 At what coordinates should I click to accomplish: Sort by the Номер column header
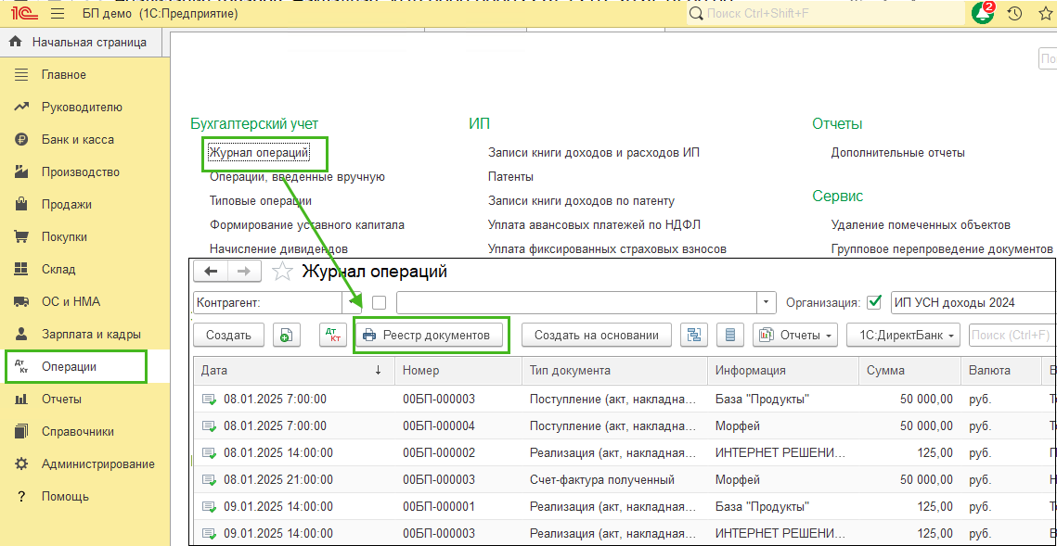pos(458,370)
